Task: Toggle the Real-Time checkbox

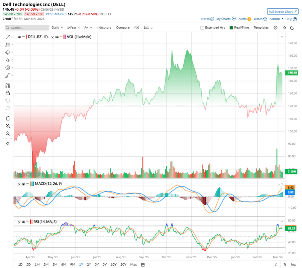Action: tap(231, 28)
